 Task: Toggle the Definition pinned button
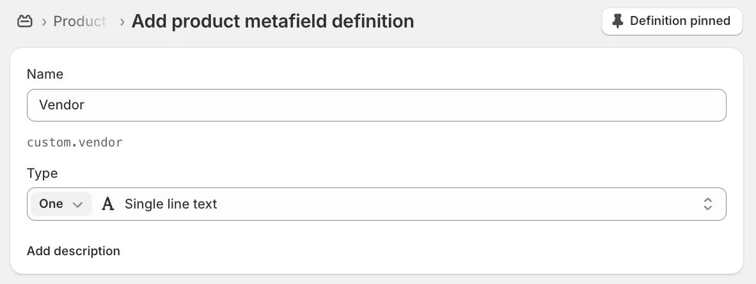point(672,21)
